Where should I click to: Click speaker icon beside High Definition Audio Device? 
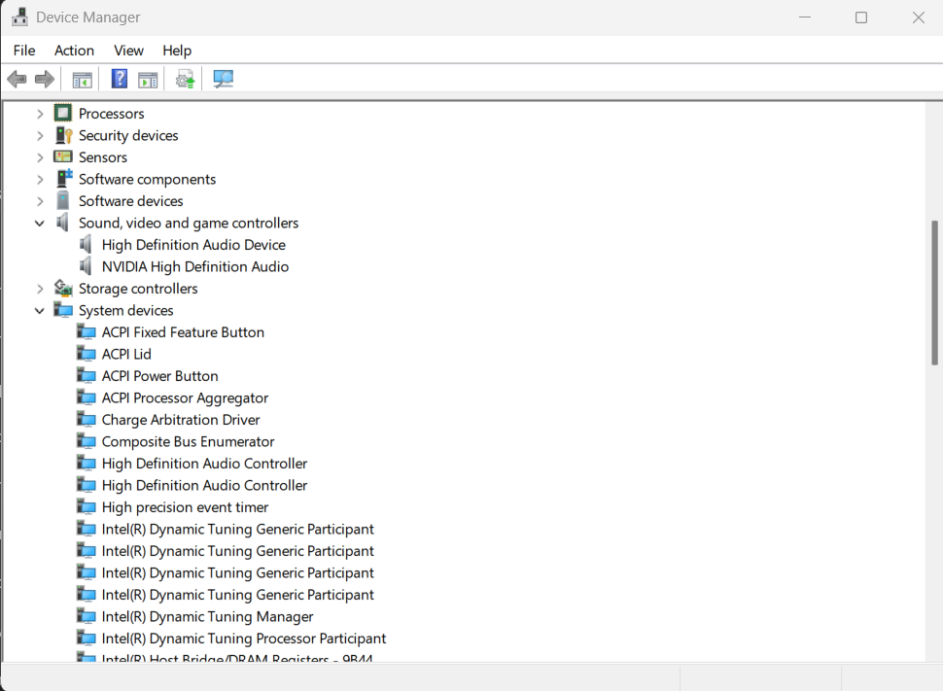point(86,244)
